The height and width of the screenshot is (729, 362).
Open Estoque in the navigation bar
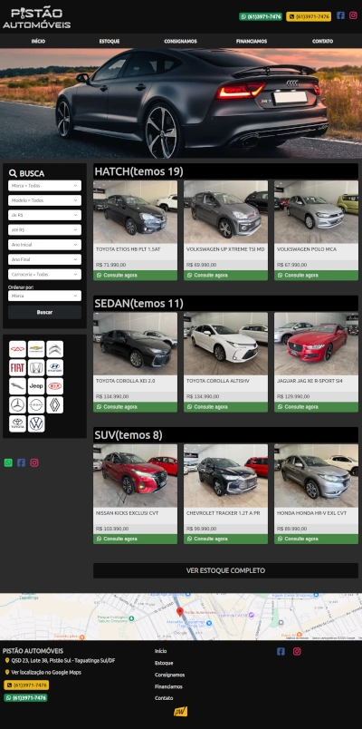110,42
